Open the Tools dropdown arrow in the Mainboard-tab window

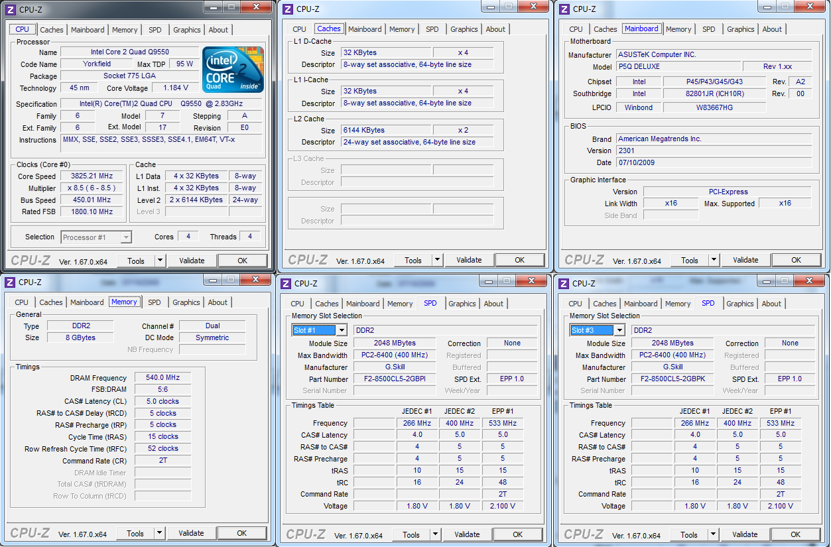coord(713,260)
